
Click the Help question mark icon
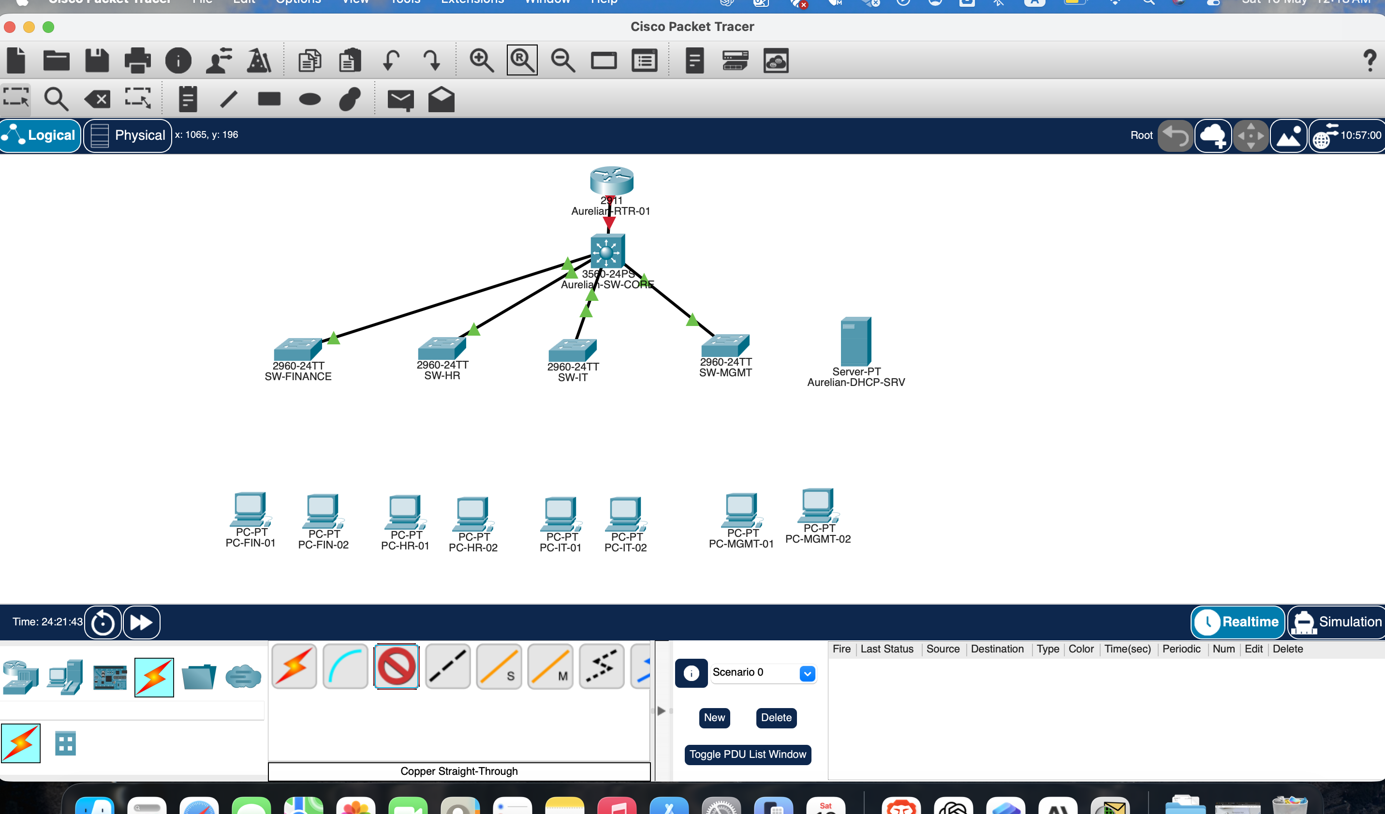click(1370, 60)
